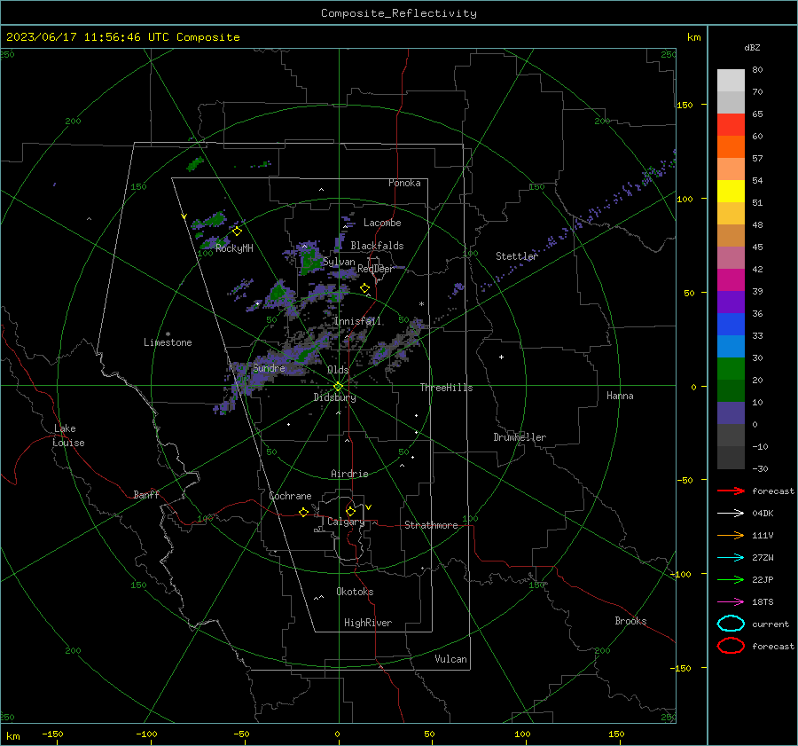Click the dBZ legend heading
The width and height of the screenshot is (798, 746).
pyautogui.click(x=752, y=47)
